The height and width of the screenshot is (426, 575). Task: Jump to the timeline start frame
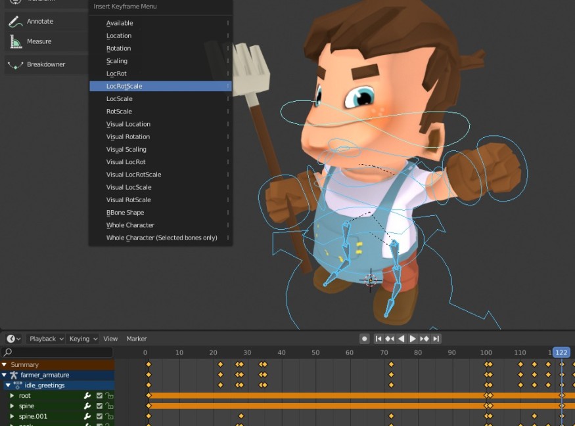379,339
